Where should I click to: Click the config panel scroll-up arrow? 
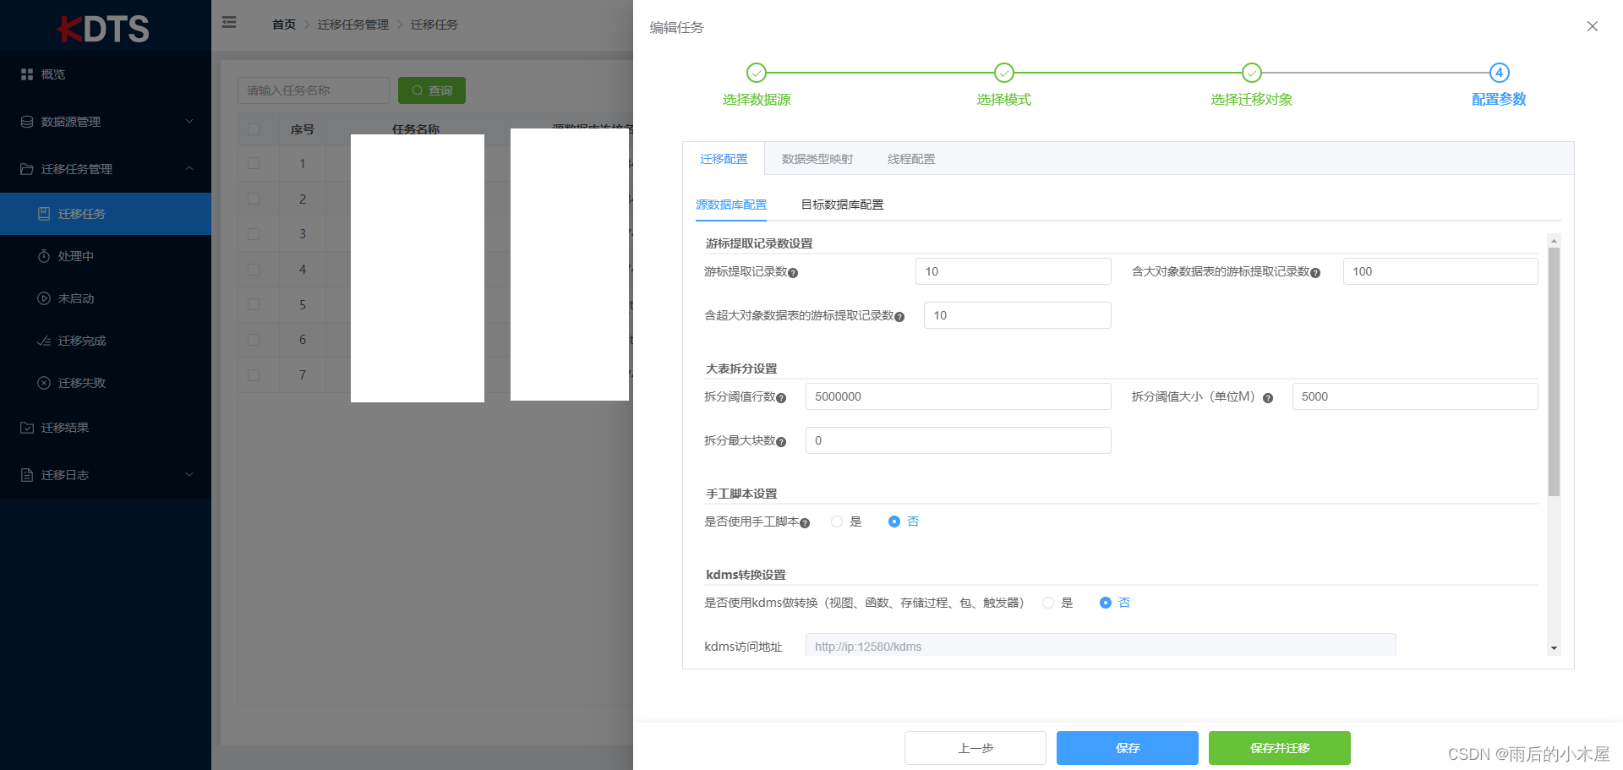coord(1554,241)
